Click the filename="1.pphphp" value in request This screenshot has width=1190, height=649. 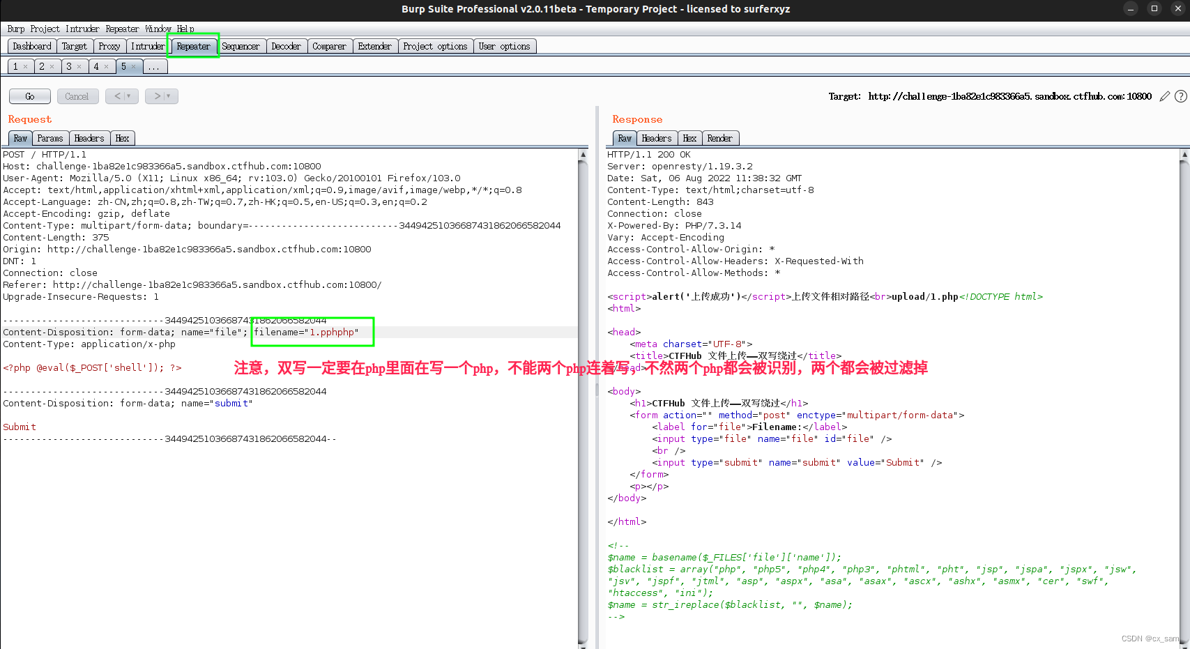click(x=307, y=333)
